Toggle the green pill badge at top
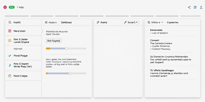Screen dimensions: 205x102 [12, 7]
